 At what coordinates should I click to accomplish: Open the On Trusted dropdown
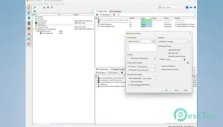click(x=146, y=66)
